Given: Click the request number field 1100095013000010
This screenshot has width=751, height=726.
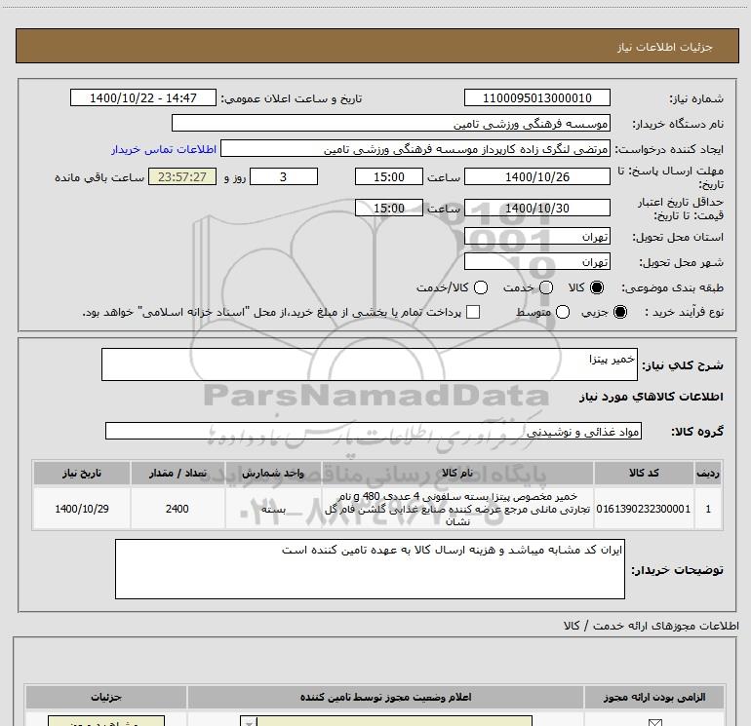Looking at the screenshot, I should click(x=536, y=97).
